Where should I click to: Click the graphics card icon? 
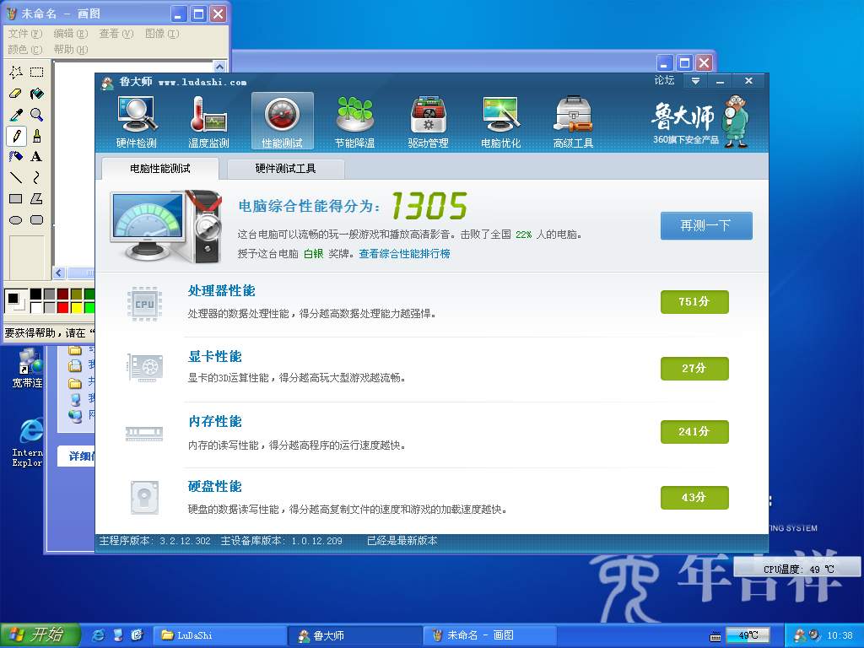coord(145,367)
